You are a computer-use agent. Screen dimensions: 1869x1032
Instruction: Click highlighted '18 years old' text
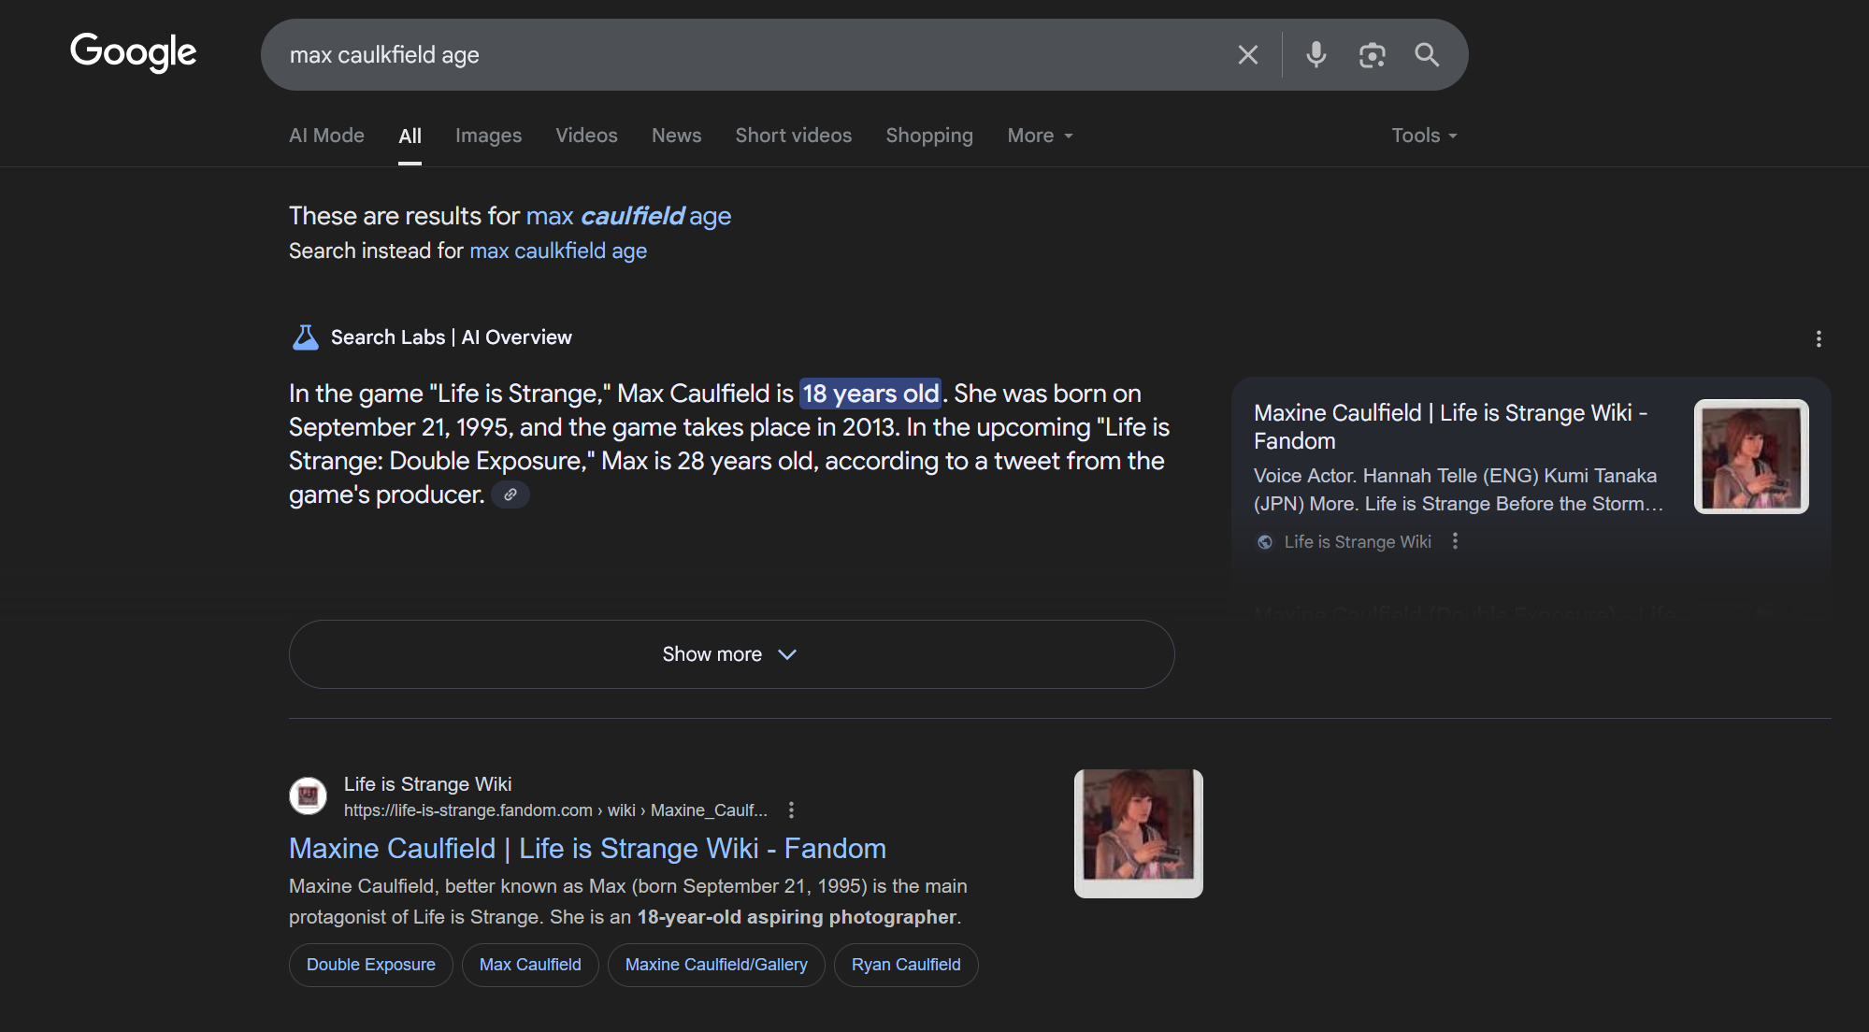click(870, 394)
